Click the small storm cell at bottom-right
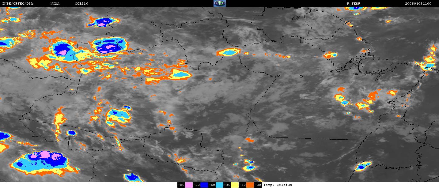 point(362,166)
